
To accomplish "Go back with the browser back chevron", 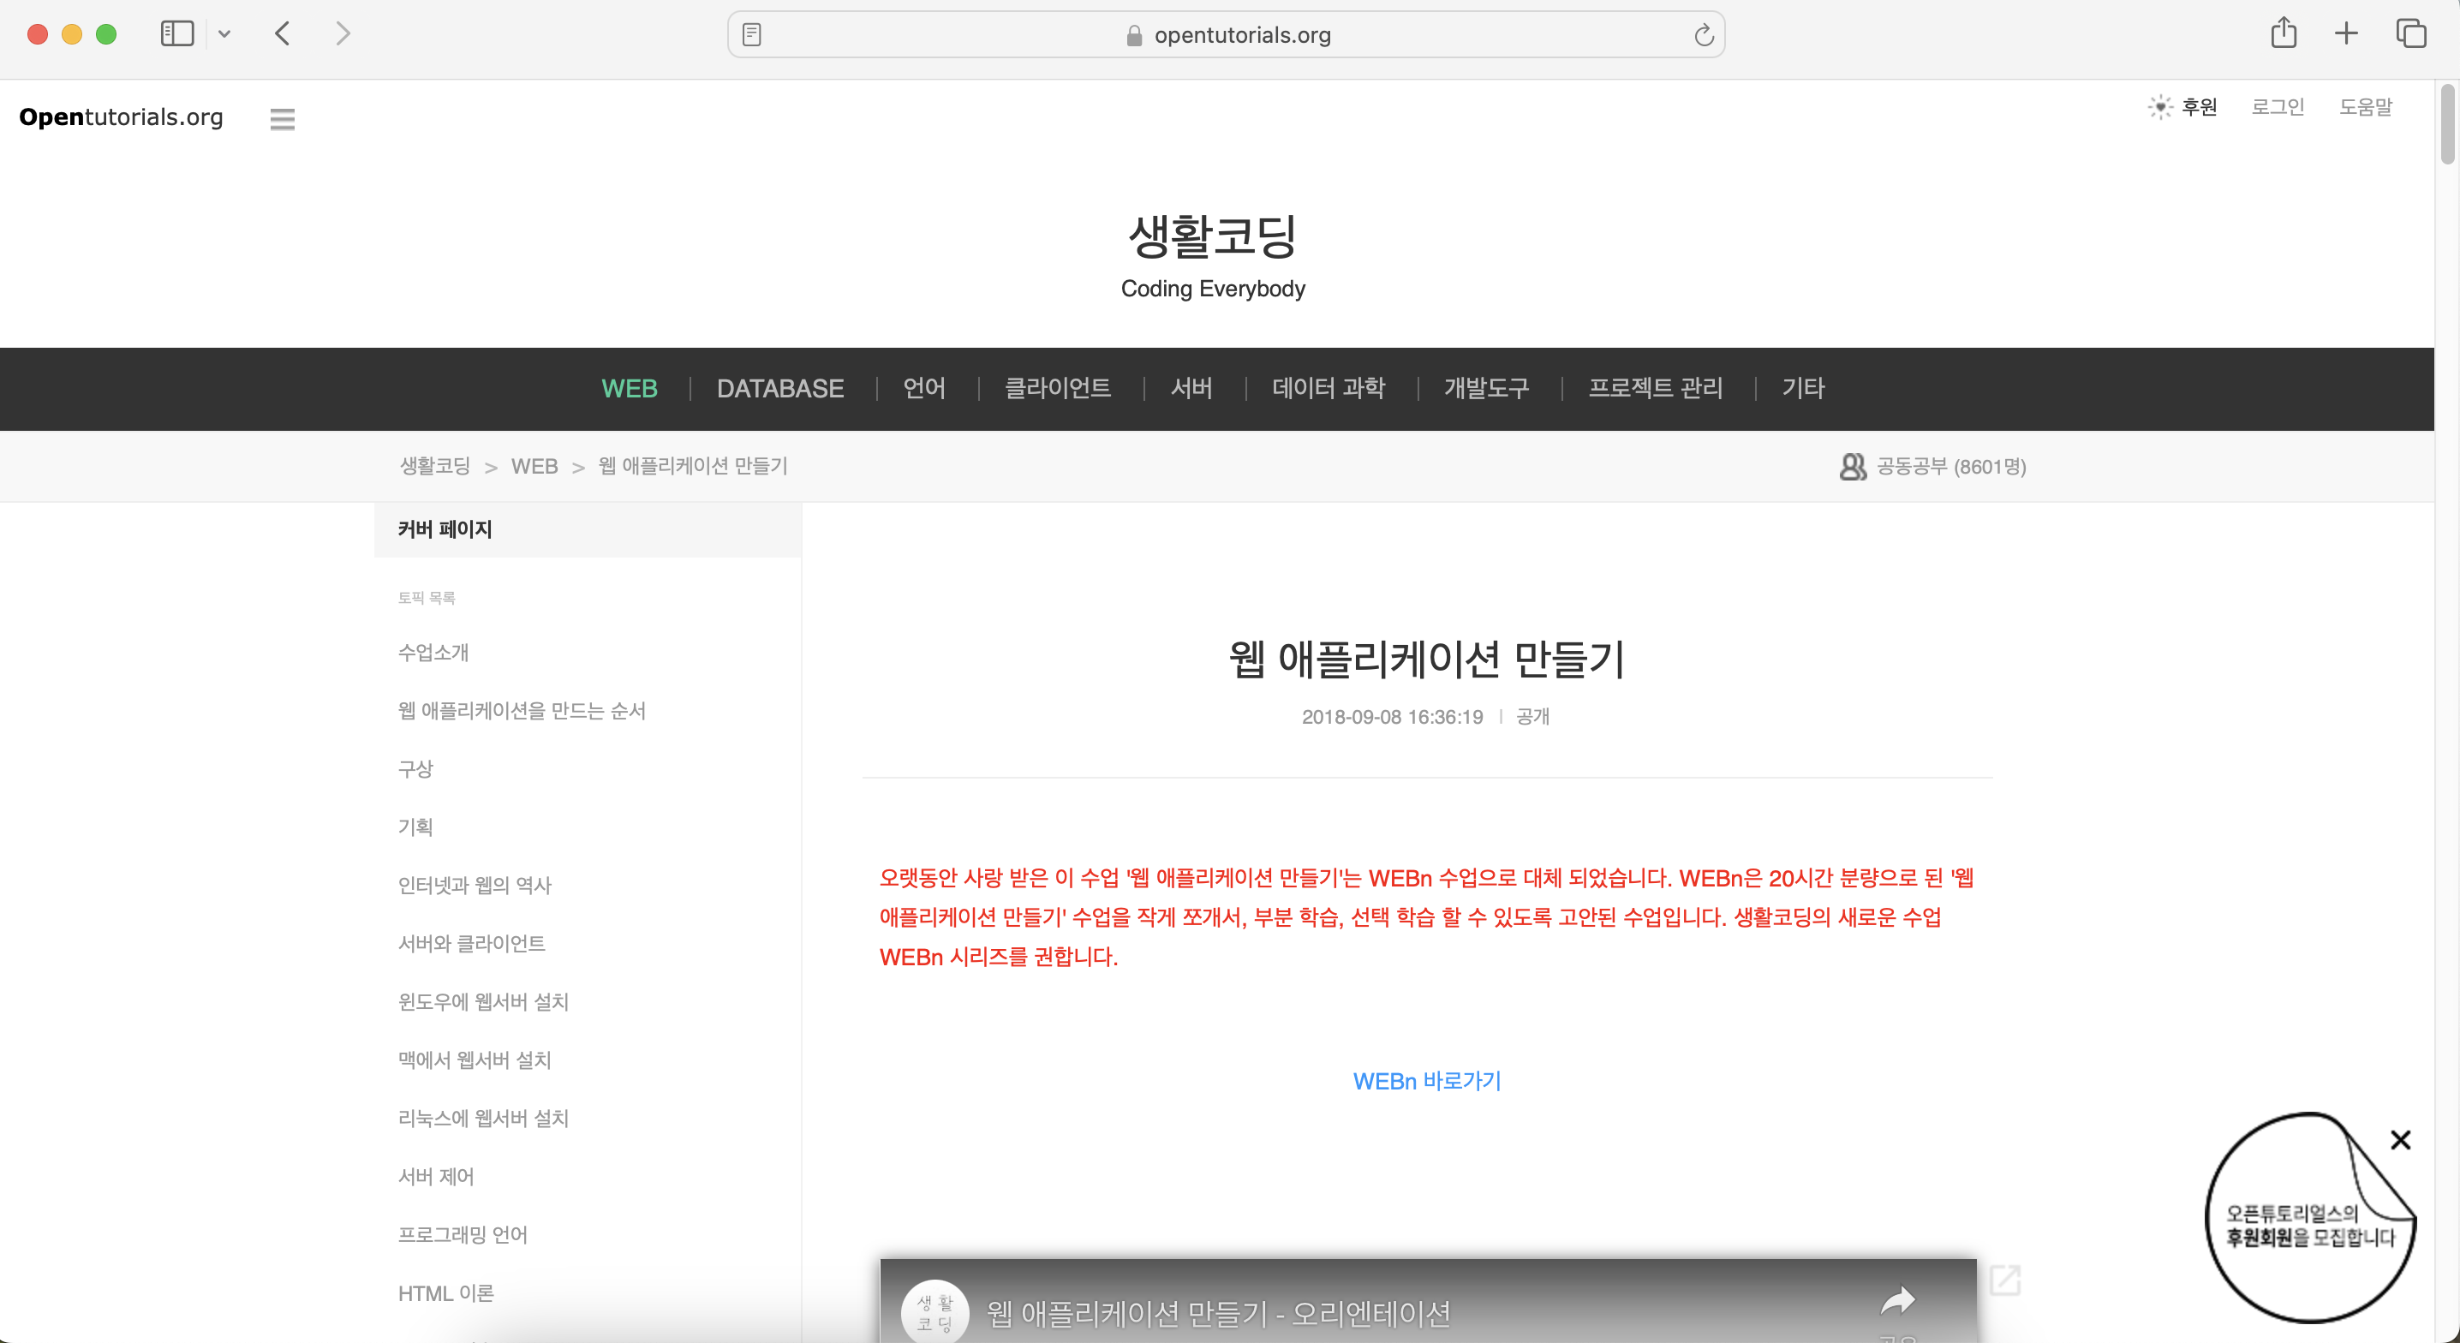I will point(283,34).
